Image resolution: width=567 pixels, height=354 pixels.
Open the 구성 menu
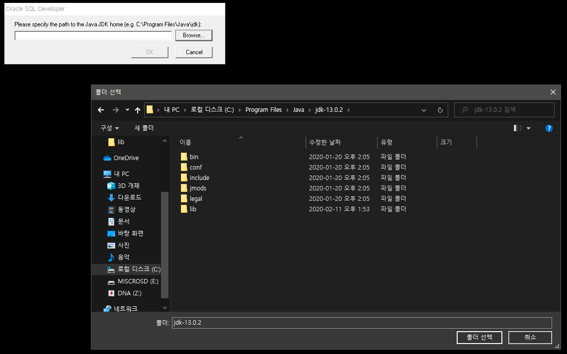[x=109, y=128]
